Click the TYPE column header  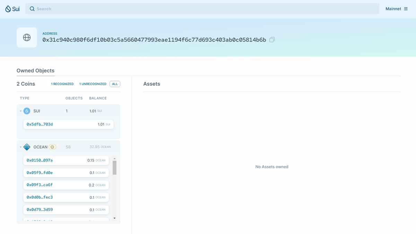[25, 98]
